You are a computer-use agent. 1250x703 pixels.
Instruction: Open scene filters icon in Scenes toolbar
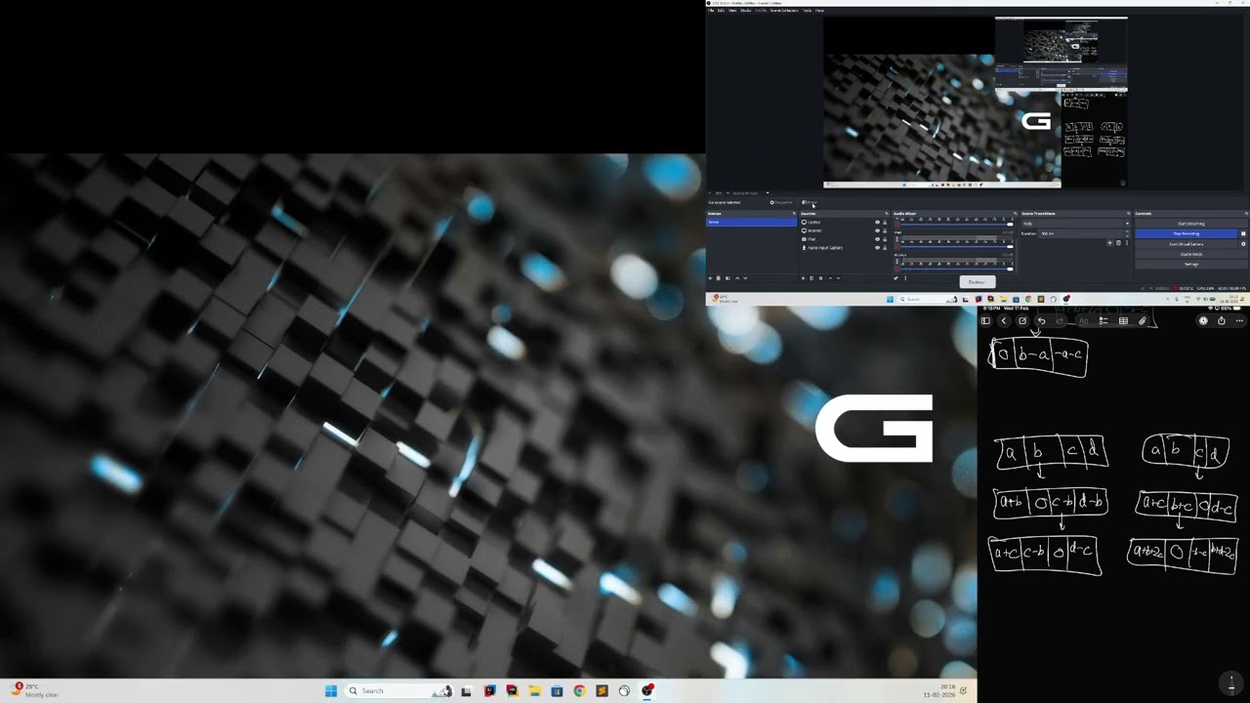728,278
